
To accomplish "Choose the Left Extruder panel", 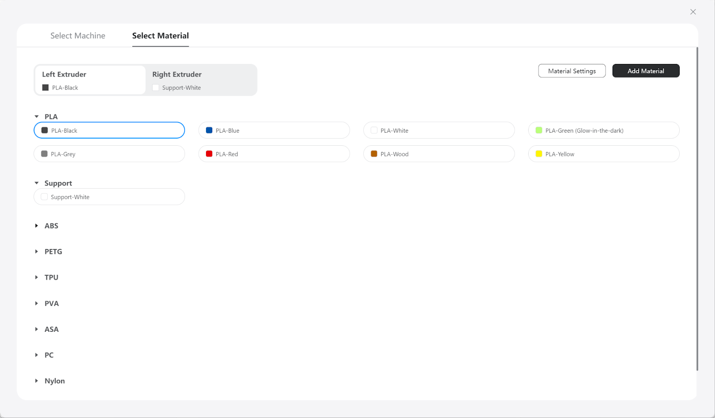I will click(90, 80).
